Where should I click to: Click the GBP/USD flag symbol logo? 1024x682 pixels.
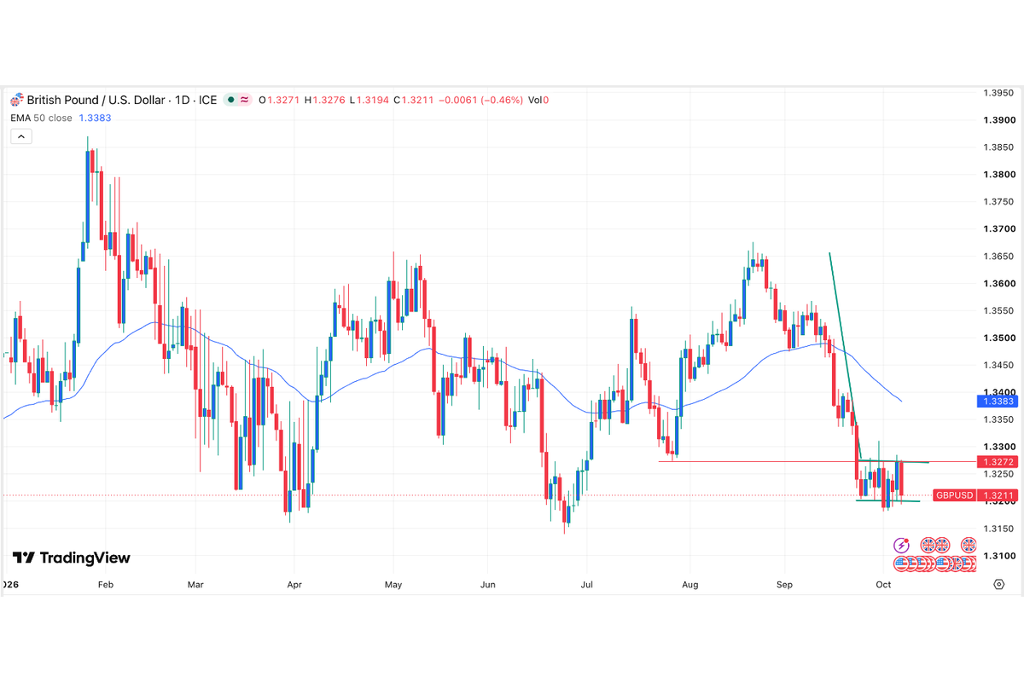click(16, 100)
